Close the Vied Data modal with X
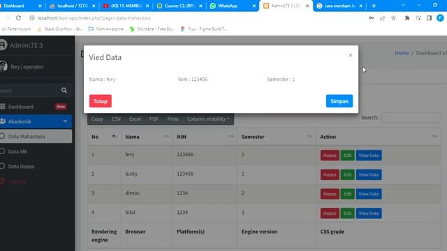447x251 pixels. point(351,55)
